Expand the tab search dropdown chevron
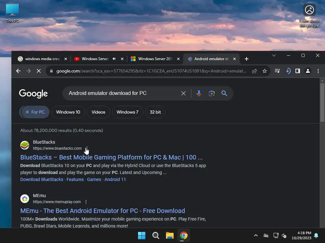The width and height of the screenshot is (325, 243). [274, 55]
